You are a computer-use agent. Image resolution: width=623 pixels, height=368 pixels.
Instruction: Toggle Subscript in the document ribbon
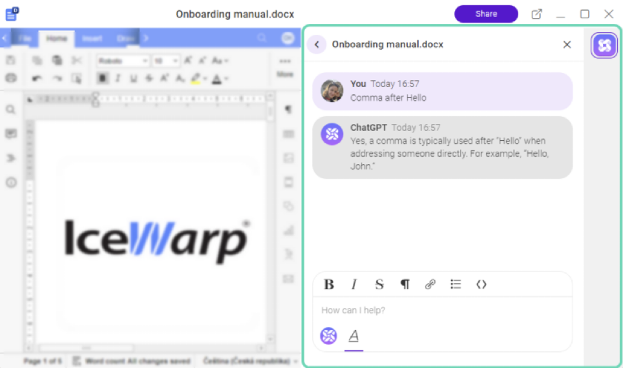pyautogui.click(x=180, y=78)
